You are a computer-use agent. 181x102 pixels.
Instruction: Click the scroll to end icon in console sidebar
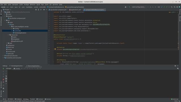(x=6, y=78)
